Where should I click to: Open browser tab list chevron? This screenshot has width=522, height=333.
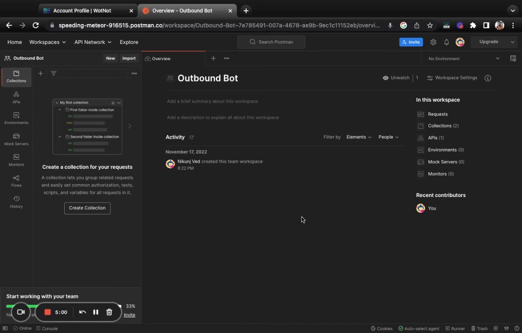[513, 11]
